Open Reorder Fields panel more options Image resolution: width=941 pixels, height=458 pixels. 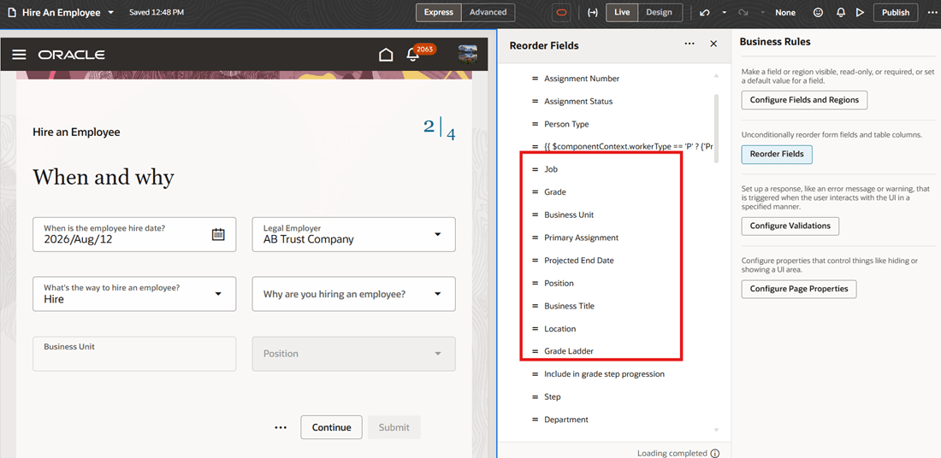coord(689,44)
